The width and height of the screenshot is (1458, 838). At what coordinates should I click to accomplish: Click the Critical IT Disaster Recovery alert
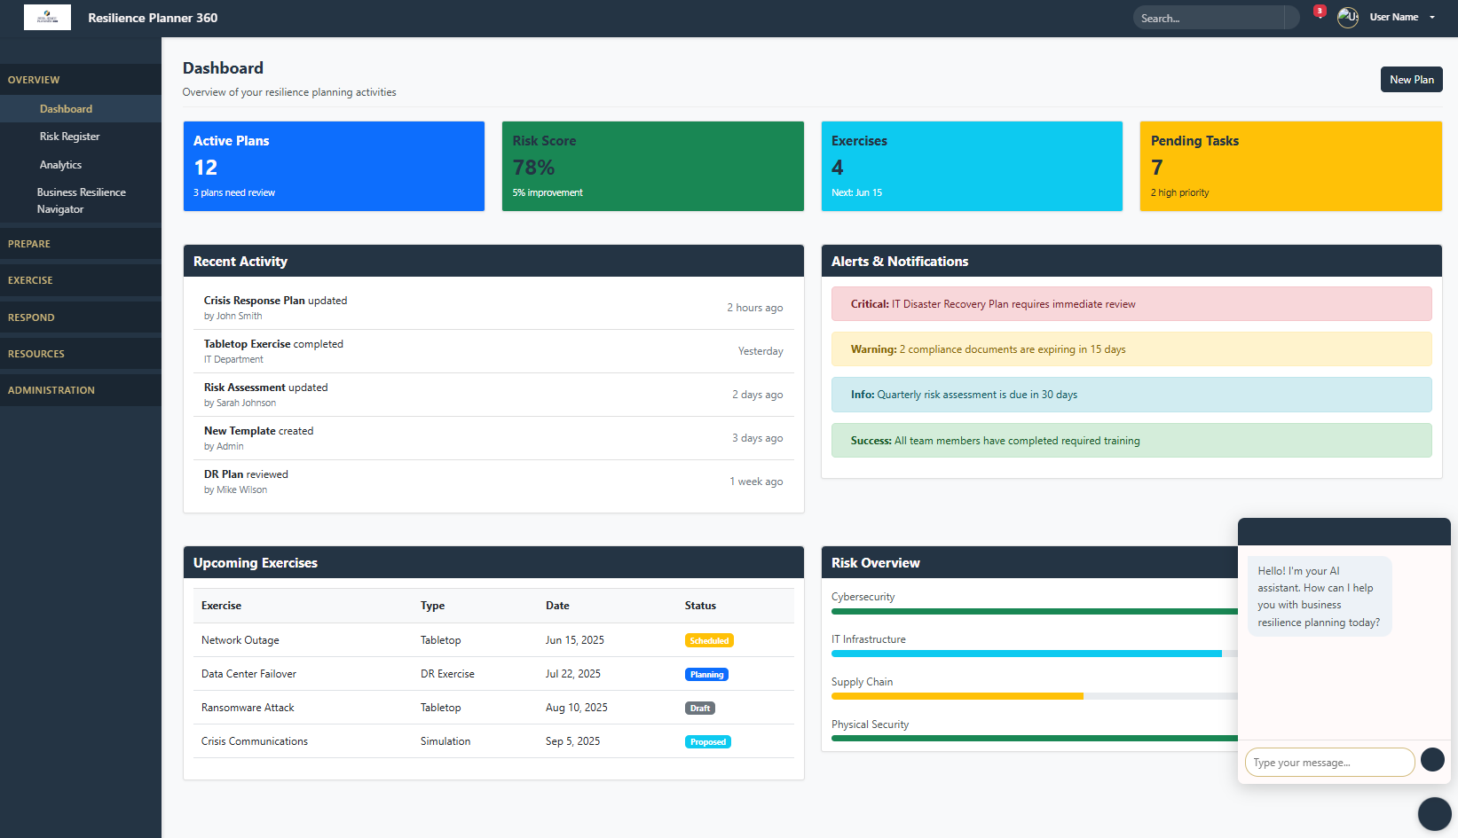1131,303
